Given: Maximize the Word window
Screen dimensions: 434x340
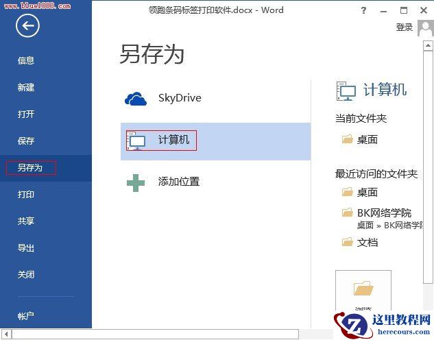Looking at the screenshot, I should coord(404,10).
